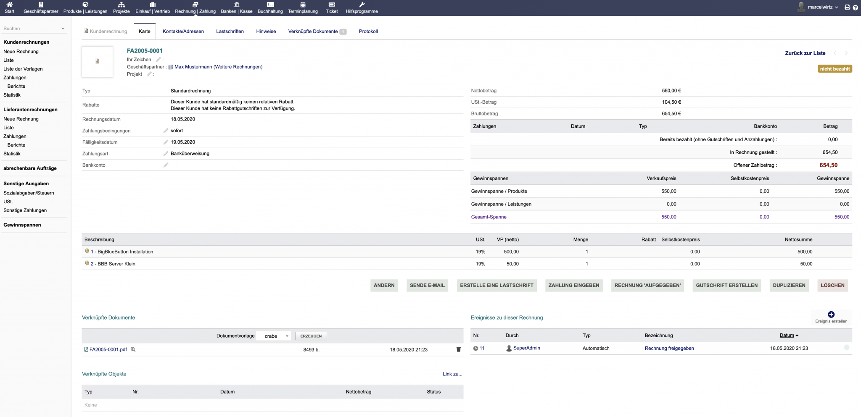861x417 pixels.
Task: Expand the Suchen search dropdown
Action: (x=63, y=29)
